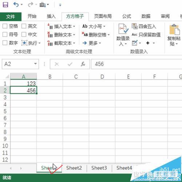The width and height of the screenshot is (182, 182).
Task: Click the Cancel X icon in formula bar
Action: (57, 64)
